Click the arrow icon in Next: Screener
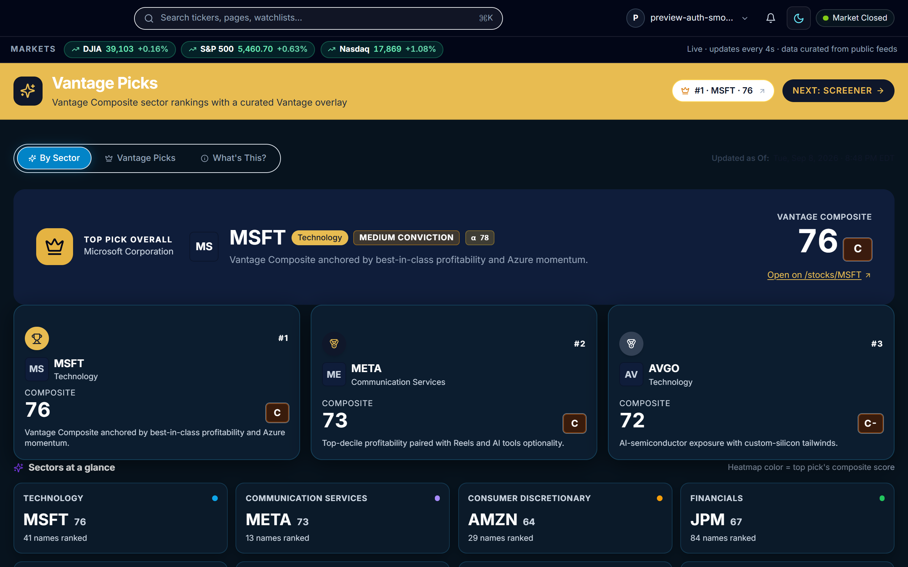 (x=881, y=91)
